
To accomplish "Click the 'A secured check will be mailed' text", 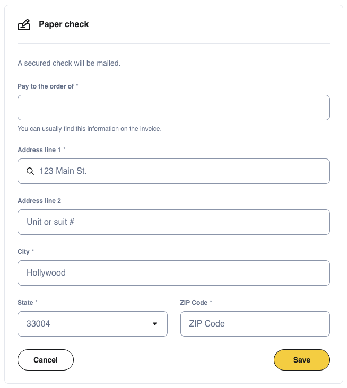I will [69, 64].
